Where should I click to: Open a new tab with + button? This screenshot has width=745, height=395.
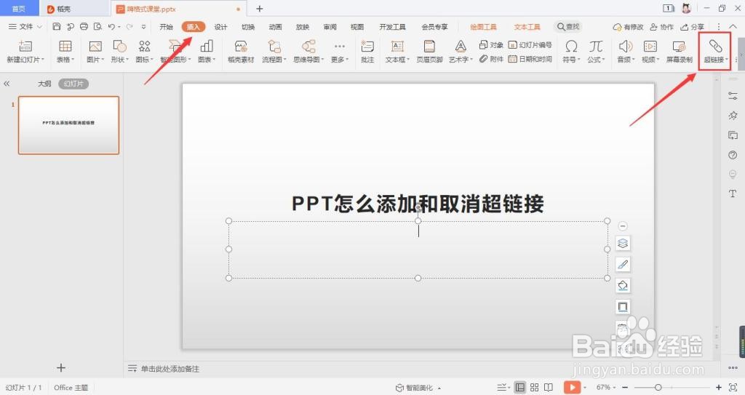[x=260, y=9]
